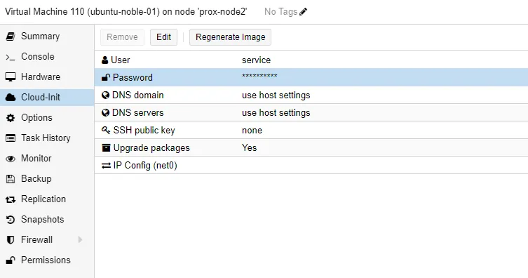The height and width of the screenshot is (278, 528).
Task: Click the User row person icon
Action: pyautogui.click(x=104, y=60)
